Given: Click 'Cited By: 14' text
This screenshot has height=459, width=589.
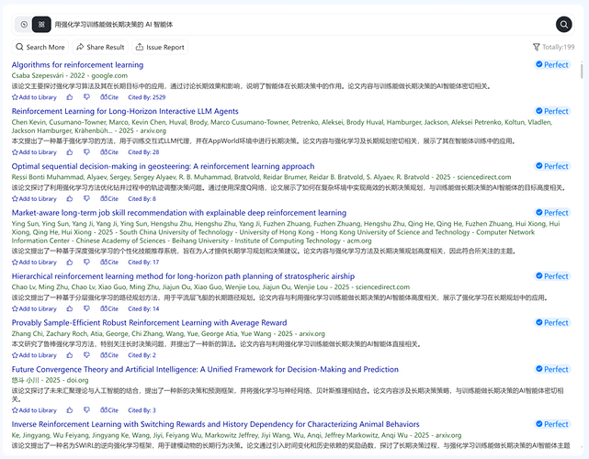Looking at the screenshot, I should click(143, 308).
